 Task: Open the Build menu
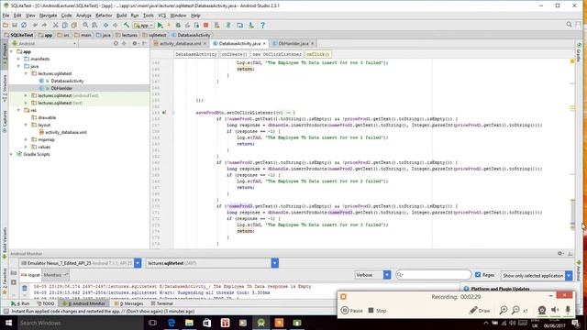tap(121, 16)
